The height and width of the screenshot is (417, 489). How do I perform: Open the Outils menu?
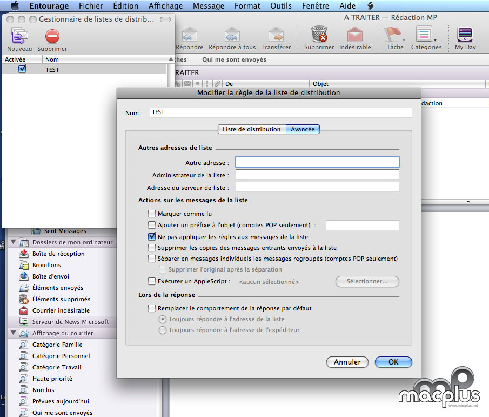[281, 5]
